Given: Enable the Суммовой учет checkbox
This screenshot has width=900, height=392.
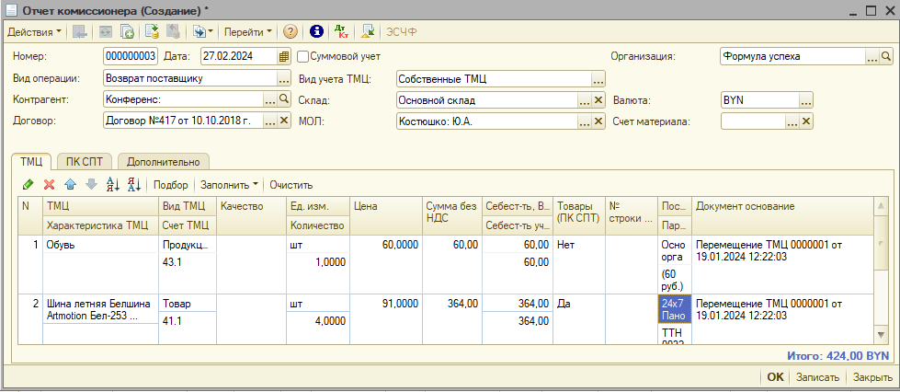Looking at the screenshot, I should 303,56.
